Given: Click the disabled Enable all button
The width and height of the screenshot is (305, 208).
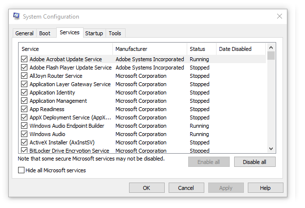Looking at the screenshot, I should [x=209, y=162].
